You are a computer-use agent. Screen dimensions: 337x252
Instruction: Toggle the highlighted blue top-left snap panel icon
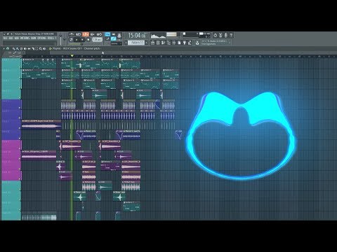point(107,34)
